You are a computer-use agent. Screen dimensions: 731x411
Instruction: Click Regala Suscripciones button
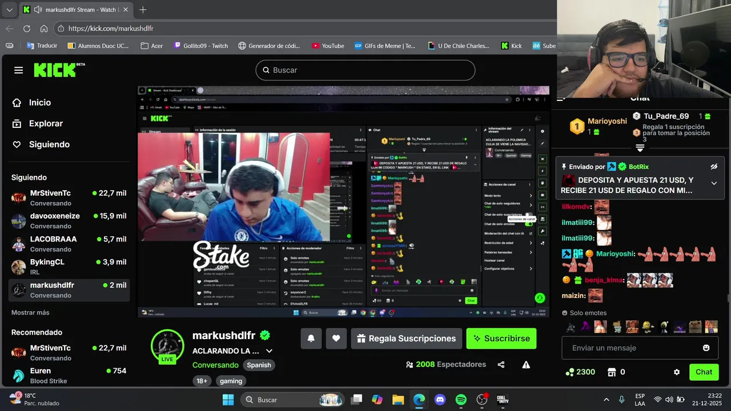(406, 339)
